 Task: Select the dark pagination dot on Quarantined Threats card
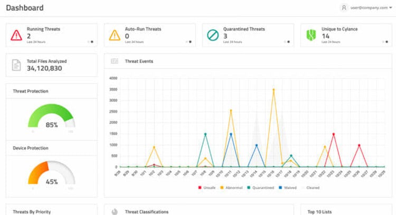point(288,42)
